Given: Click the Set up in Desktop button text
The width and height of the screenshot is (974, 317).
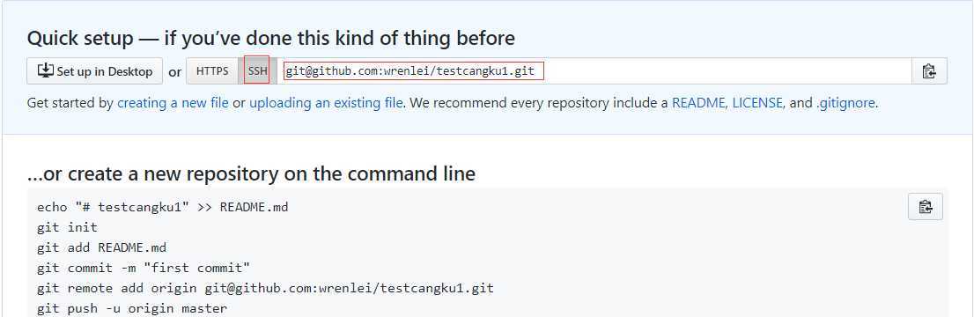Looking at the screenshot, I should coord(104,71).
